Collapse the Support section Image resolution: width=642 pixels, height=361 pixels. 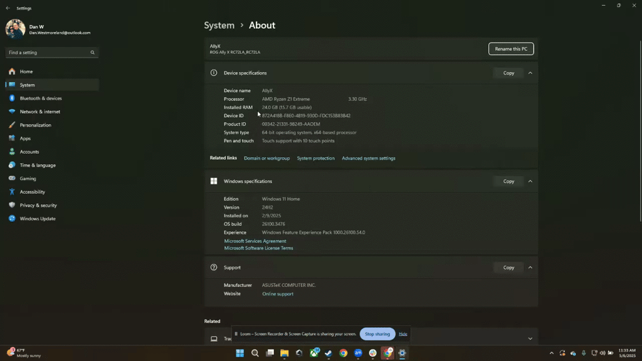[x=530, y=268]
